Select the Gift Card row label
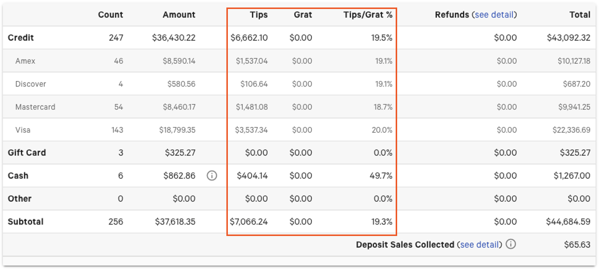The height and width of the screenshot is (269, 599). [x=27, y=152]
